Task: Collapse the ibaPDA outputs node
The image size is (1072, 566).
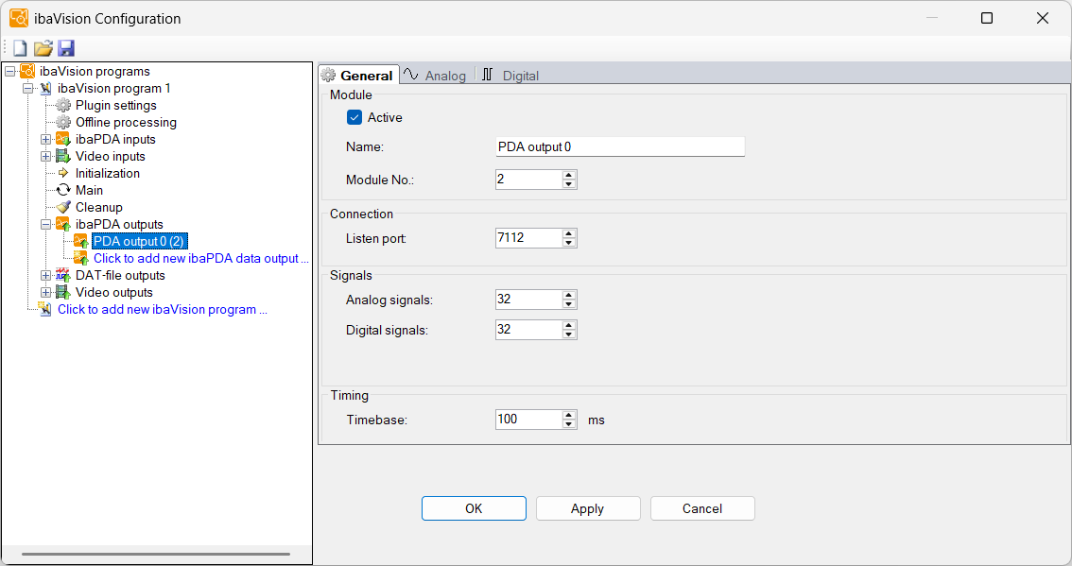Action: tap(45, 224)
